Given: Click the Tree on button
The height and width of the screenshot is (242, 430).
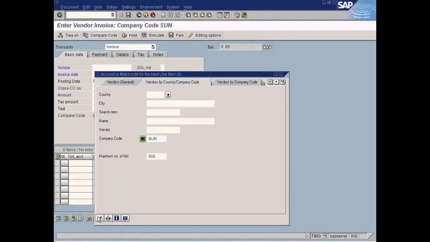Looking at the screenshot, I should coord(68,35).
